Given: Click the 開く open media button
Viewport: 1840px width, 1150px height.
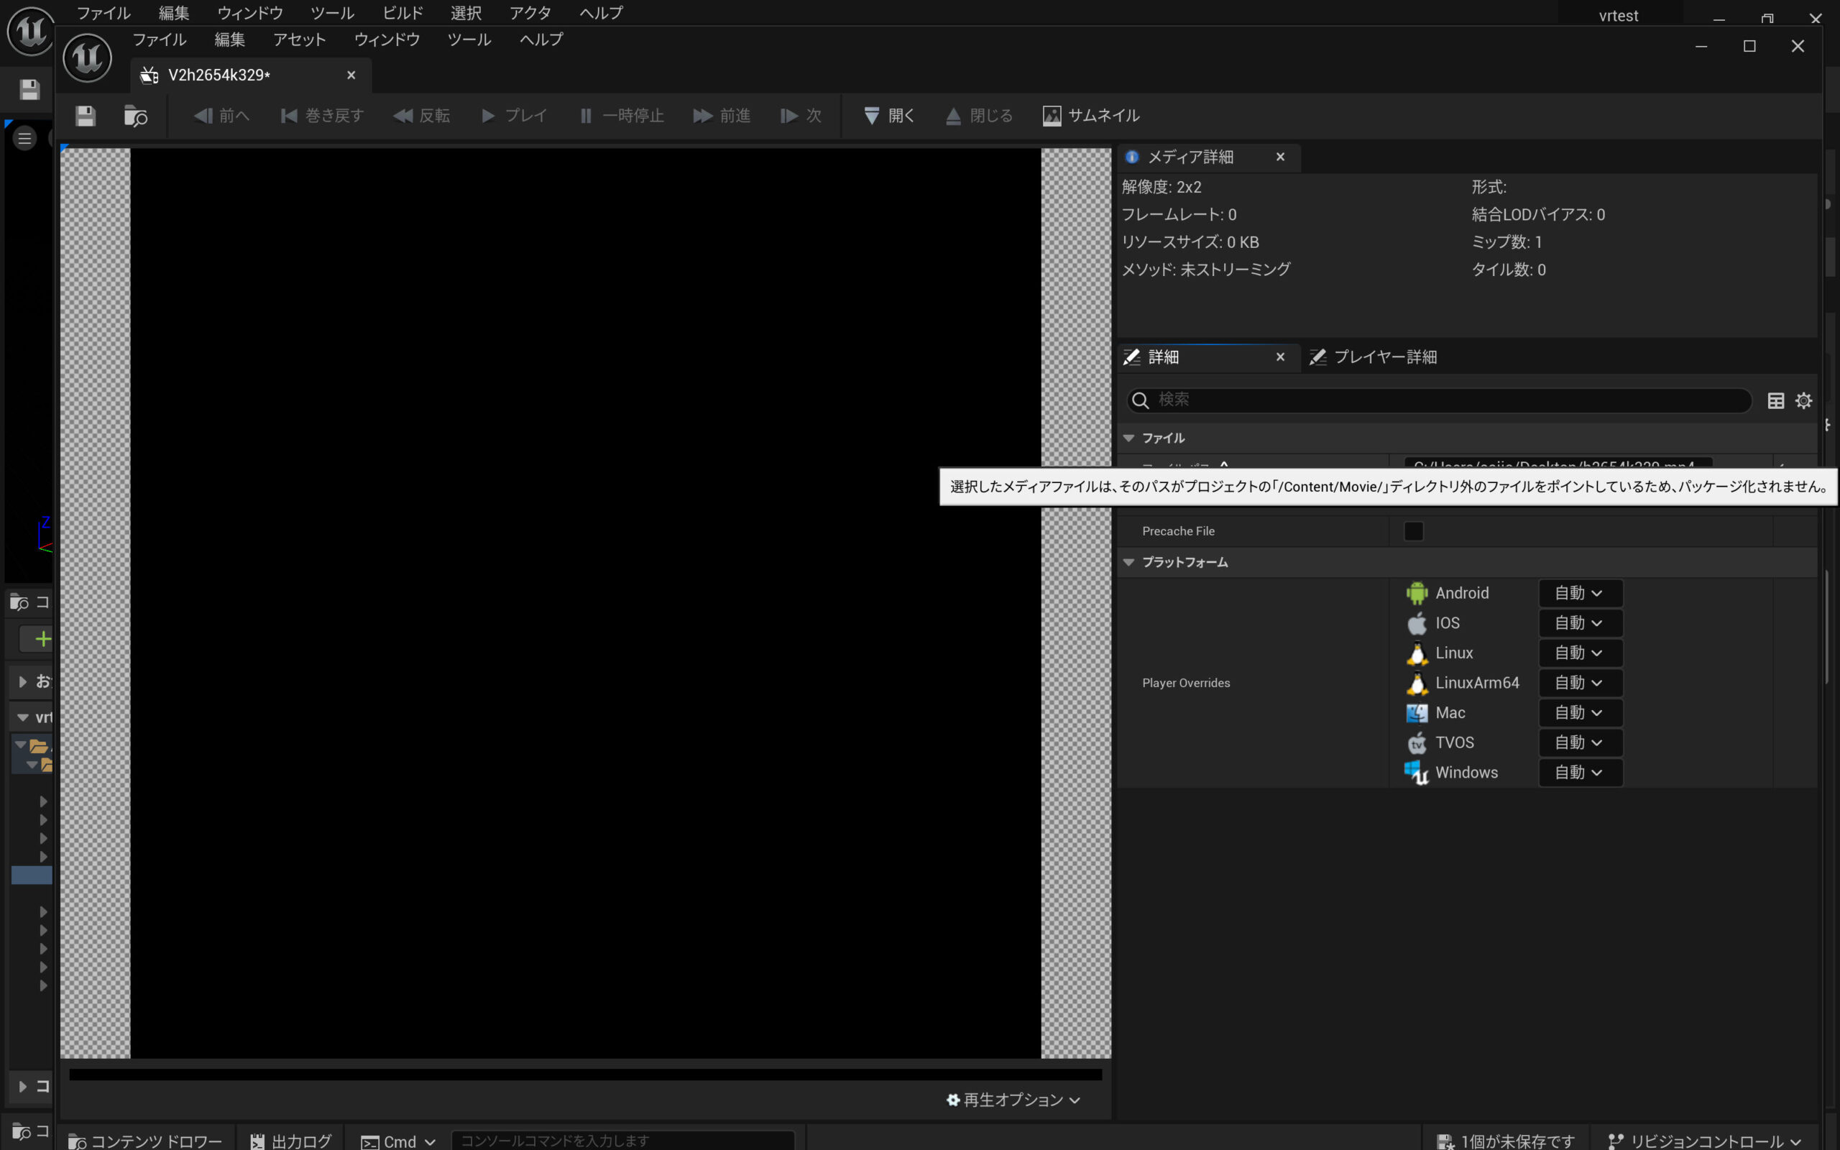Looking at the screenshot, I should point(889,116).
